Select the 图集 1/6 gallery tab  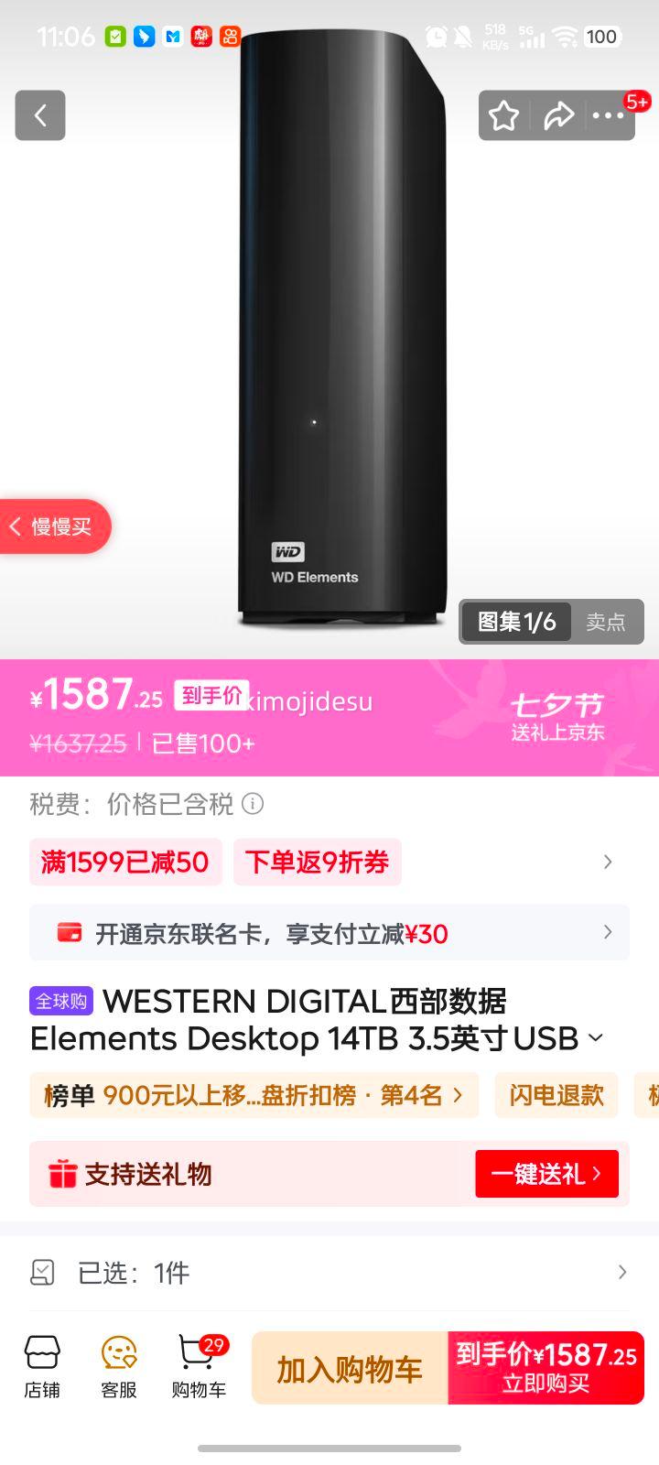[x=517, y=622]
